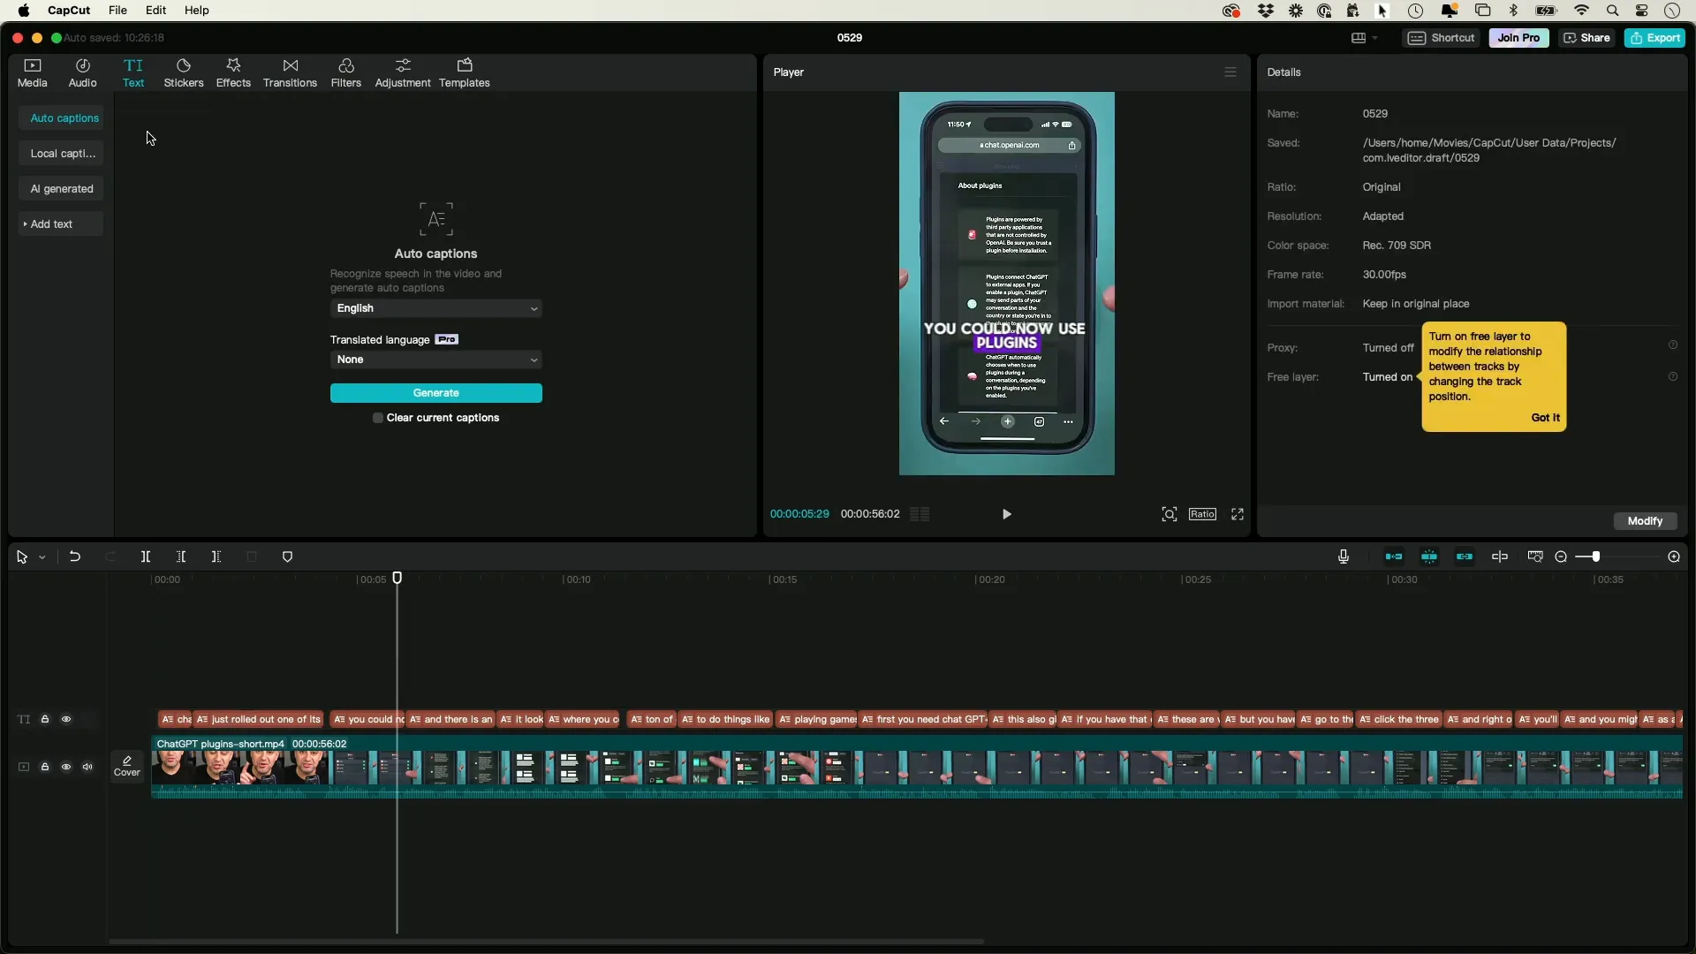Click the grid quality icon beside the timecode
Image resolution: width=1696 pixels, height=954 pixels.
coord(920,514)
